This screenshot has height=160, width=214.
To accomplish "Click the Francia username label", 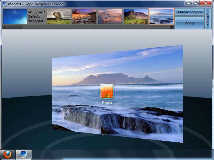I will tap(107, 103).
